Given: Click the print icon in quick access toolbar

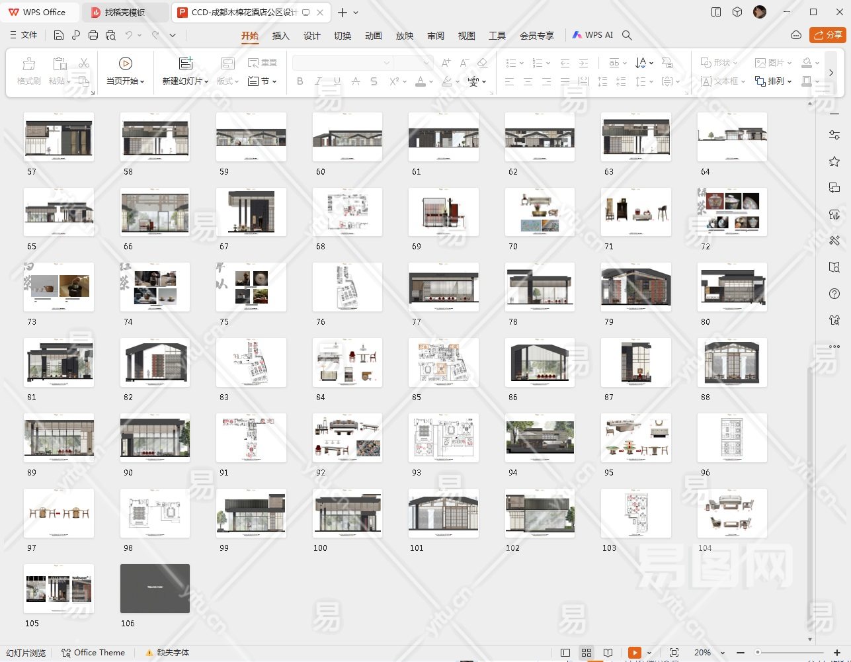Looking at the screenshot, I should coord(93,35).
